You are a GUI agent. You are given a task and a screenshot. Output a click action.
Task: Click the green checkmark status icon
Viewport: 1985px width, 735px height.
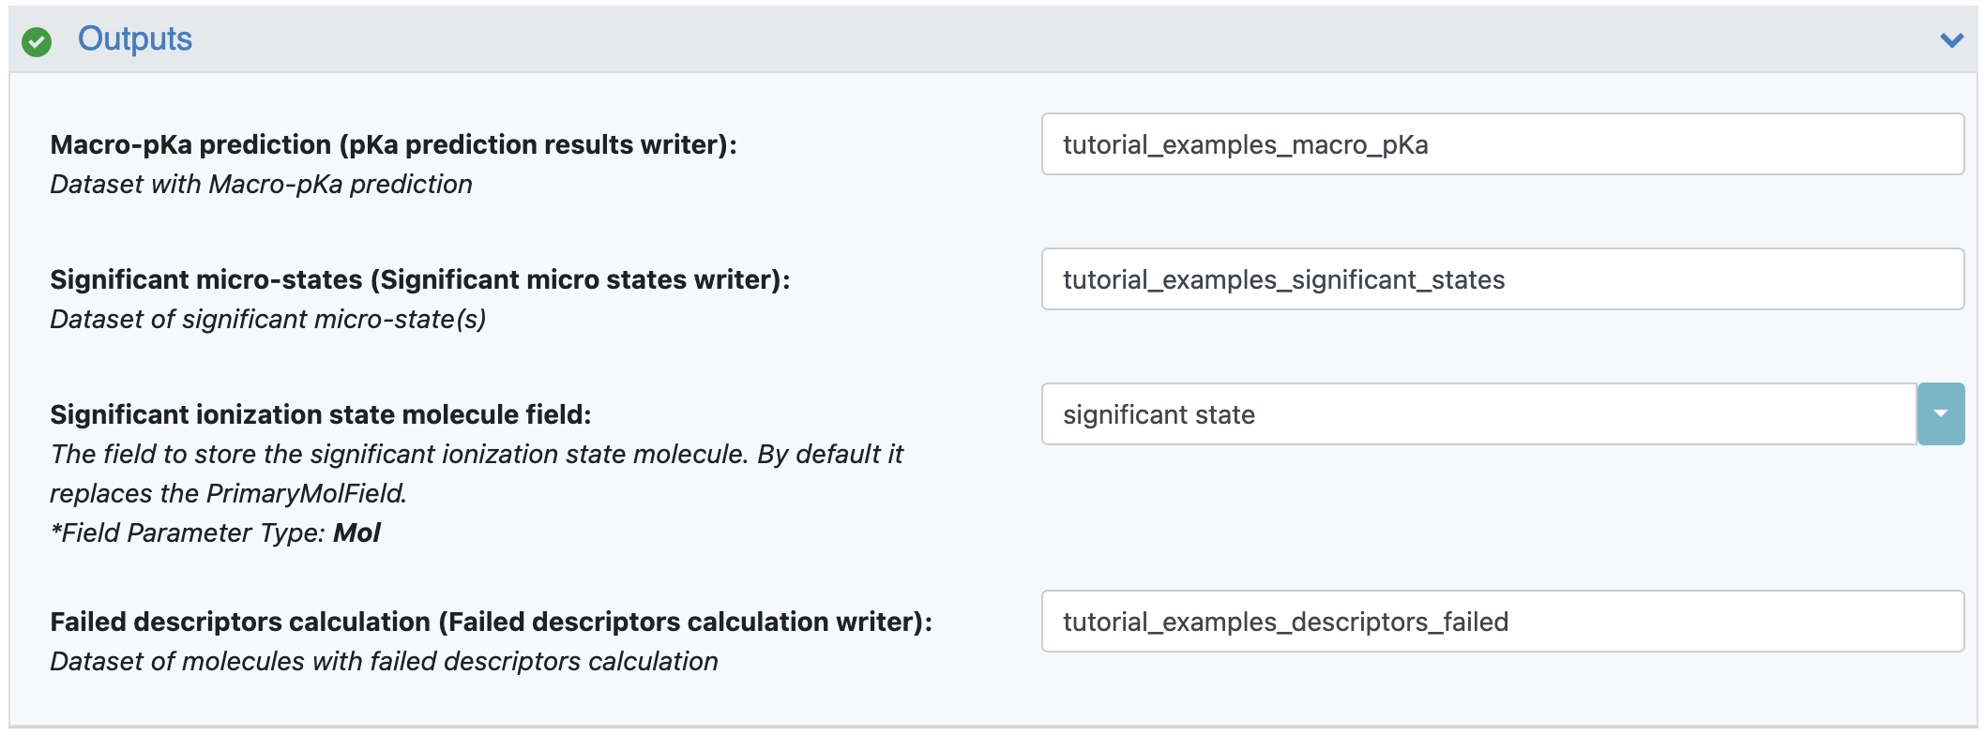(x=37, y=41)
